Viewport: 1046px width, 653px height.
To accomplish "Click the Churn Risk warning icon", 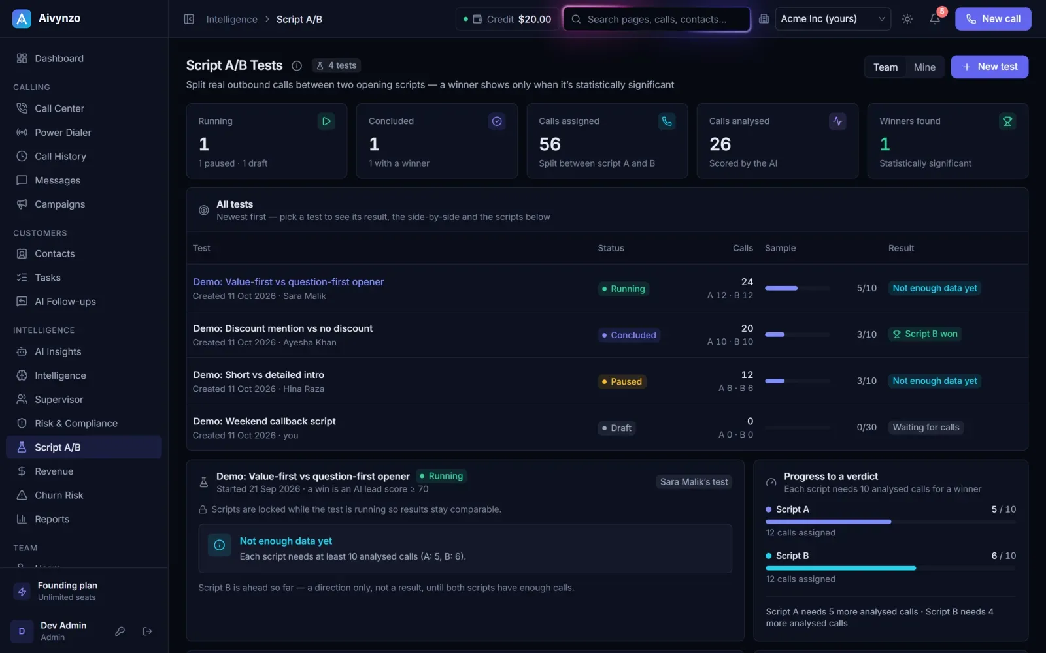I will pos(22,495).
